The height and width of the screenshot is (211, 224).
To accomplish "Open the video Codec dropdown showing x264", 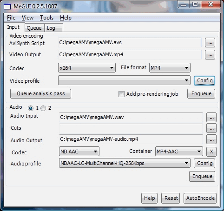I will [87, 68].
